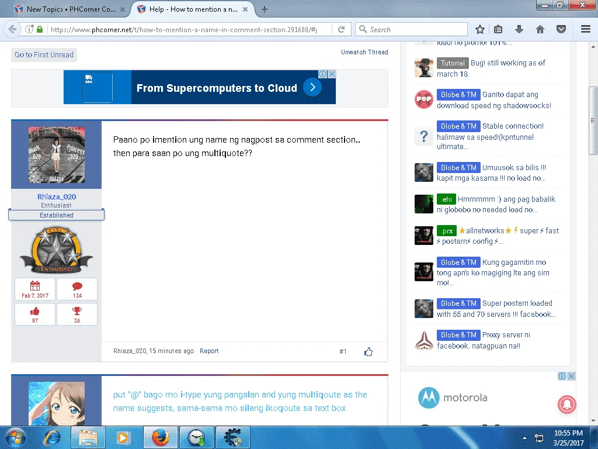Image resolution: width=598 pixels, height=449 pixels.
Task: Open Windows Explorer from taskbar
Action: [x=88, y=437]
